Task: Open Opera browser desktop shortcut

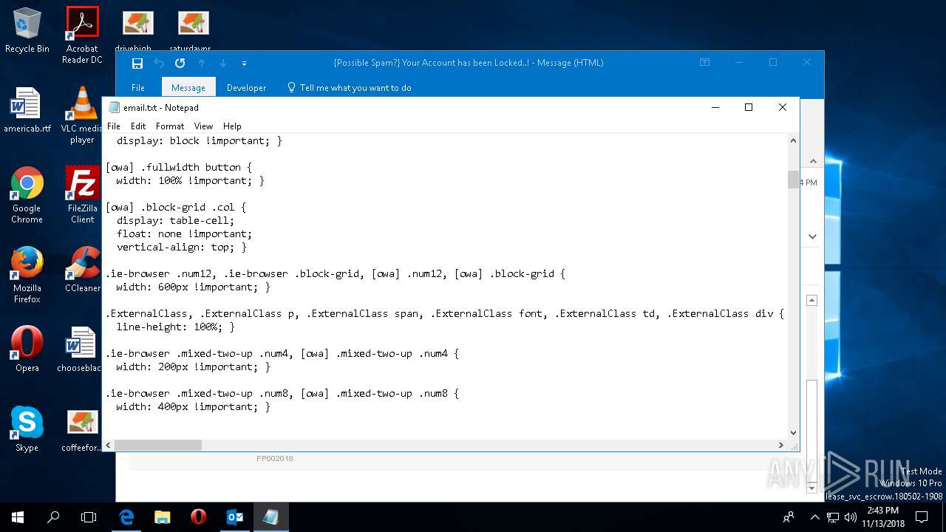Action: [27, 349]
